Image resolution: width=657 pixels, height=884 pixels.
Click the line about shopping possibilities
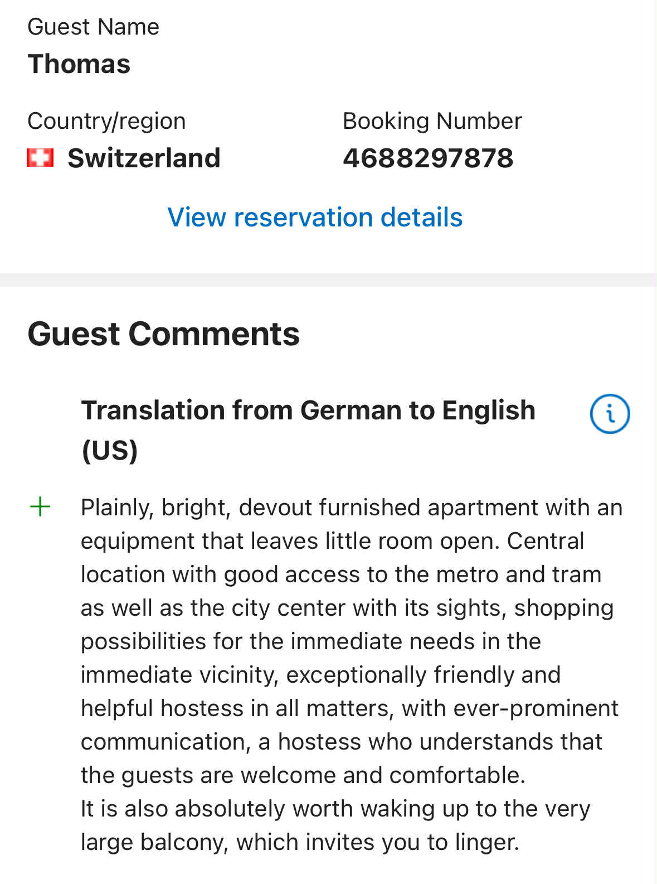[x=311, y=641]
